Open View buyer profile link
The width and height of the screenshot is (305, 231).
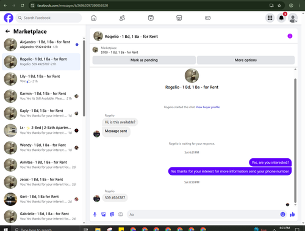click(x=207, y=107)
